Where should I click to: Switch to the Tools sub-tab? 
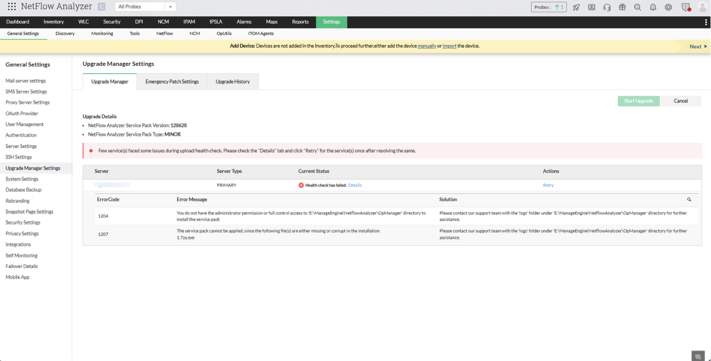click(x=135, y=34)
